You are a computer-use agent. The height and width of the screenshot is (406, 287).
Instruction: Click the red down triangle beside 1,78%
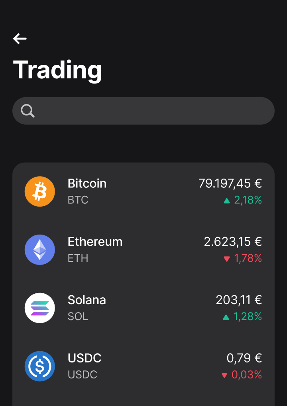227,259
